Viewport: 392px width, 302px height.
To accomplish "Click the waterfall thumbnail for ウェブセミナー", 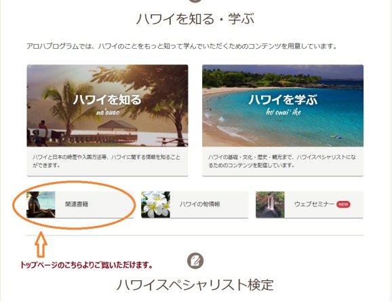I will pos(270,205).
